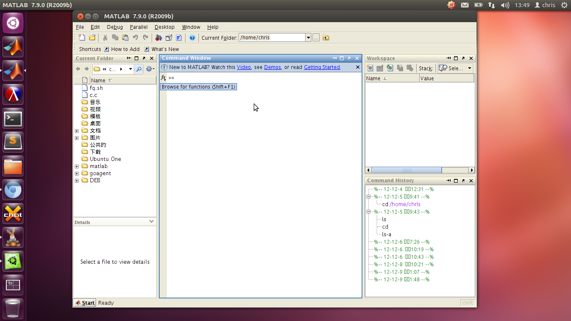Collapse the 12-12-5 9:43 history group
This screenshot has height=321, width=571.
click(x=369, y=212)
